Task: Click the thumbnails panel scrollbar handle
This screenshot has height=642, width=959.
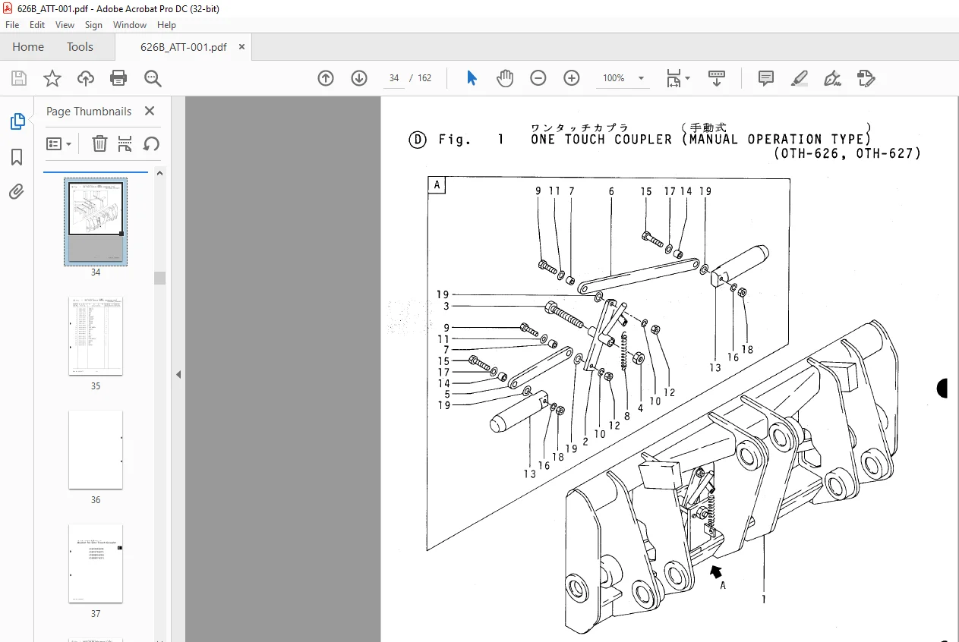Action: (159, 278)
